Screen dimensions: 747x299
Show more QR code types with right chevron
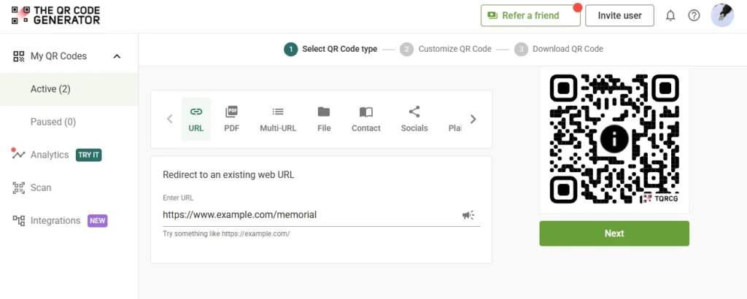click(x=473, y=119)
